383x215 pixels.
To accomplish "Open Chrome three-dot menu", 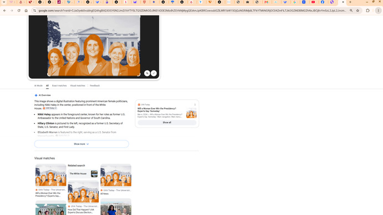I will pyautogui.click(x=379, y=11).
